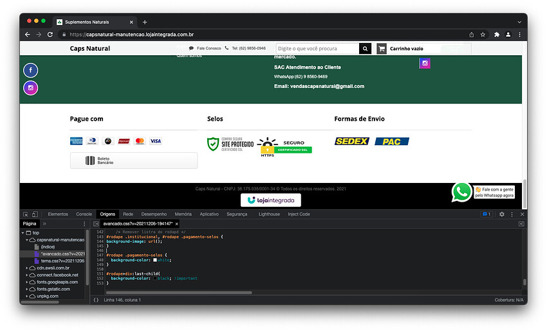Click the magnifier search button
The height and width of the screenshot is (330, 547).
point(365,48)
